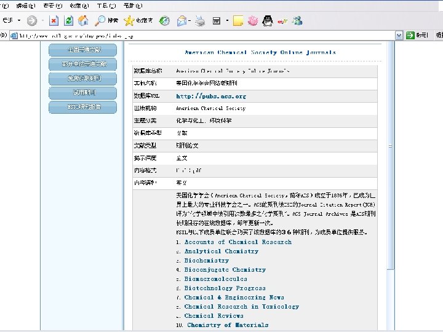This screenshot has width=443, height=332.
Task: Go to the Home page icon
Action: click(83, 21)
